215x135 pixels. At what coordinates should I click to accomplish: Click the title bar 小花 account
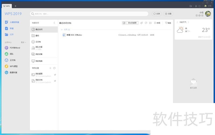click(208, 6)
